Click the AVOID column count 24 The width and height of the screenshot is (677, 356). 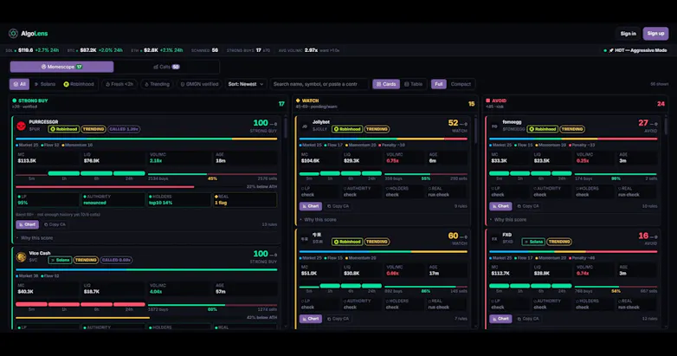661,104
